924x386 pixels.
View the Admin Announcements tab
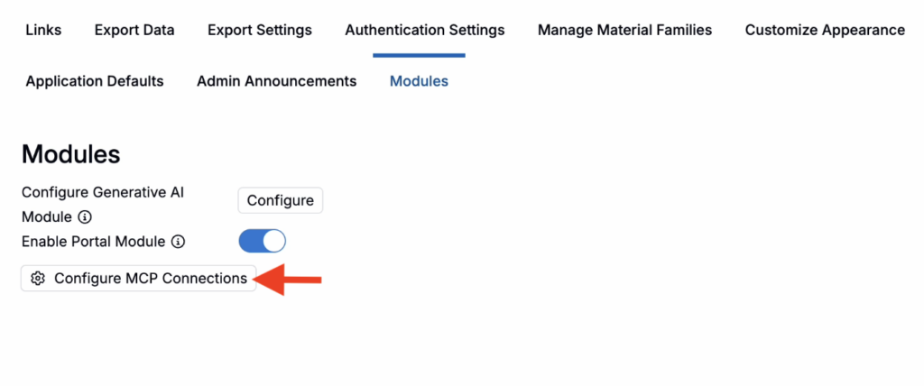point(277,81)
